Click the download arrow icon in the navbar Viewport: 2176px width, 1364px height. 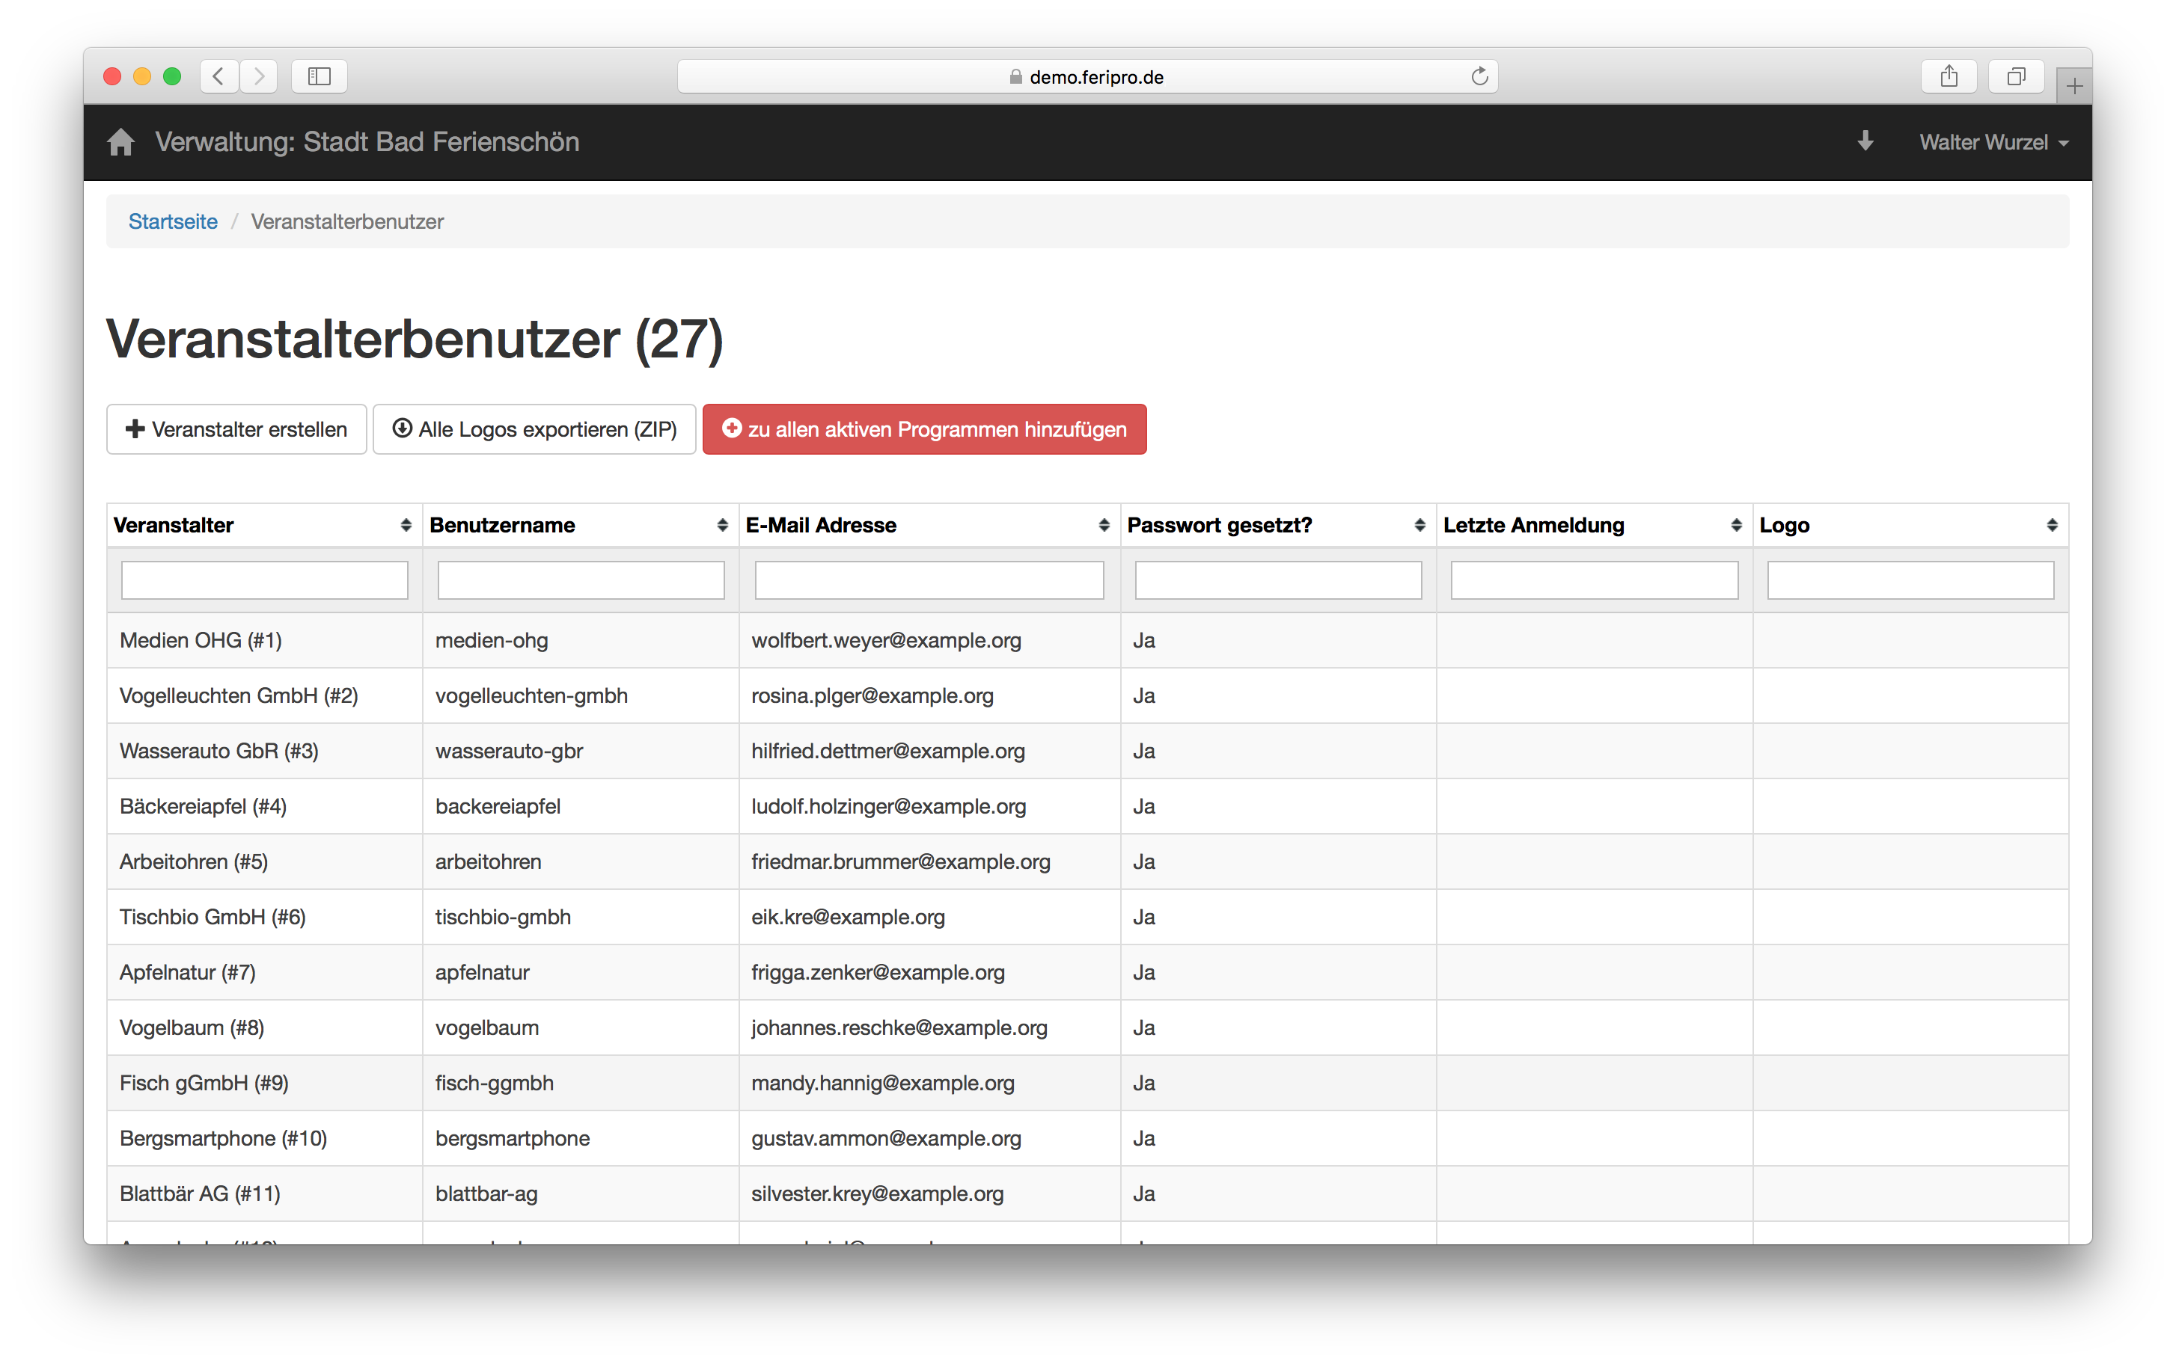point(1865,141)
